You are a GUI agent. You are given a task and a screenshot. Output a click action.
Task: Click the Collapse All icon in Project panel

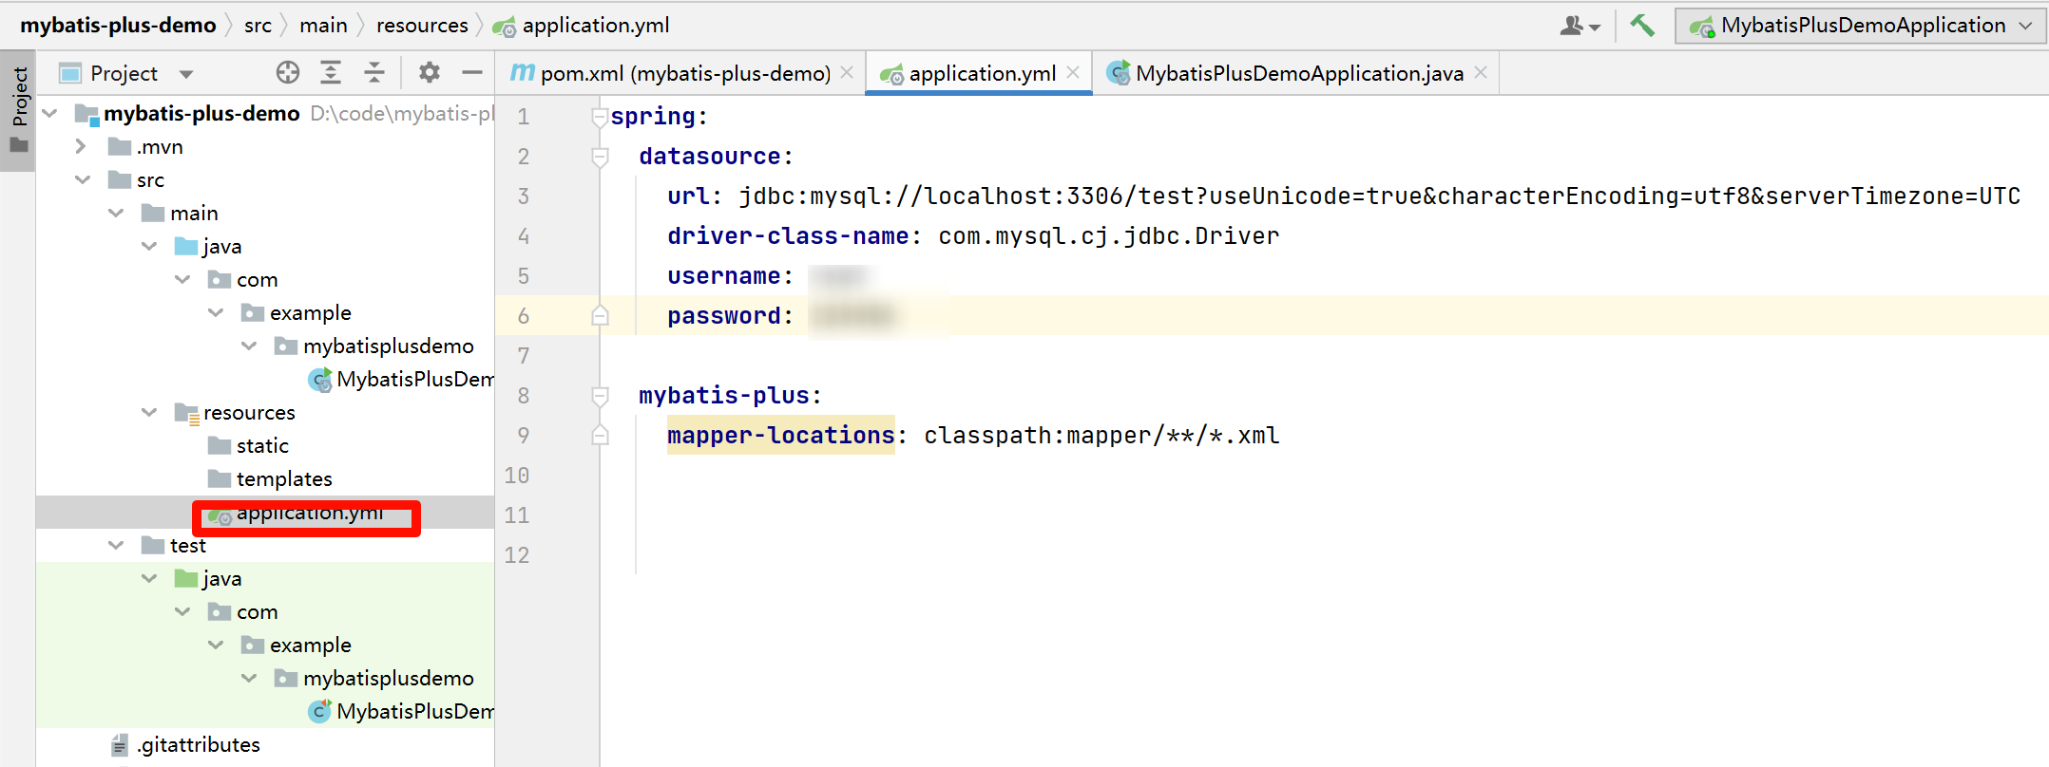pyautogui.click(x=374, y=72)
